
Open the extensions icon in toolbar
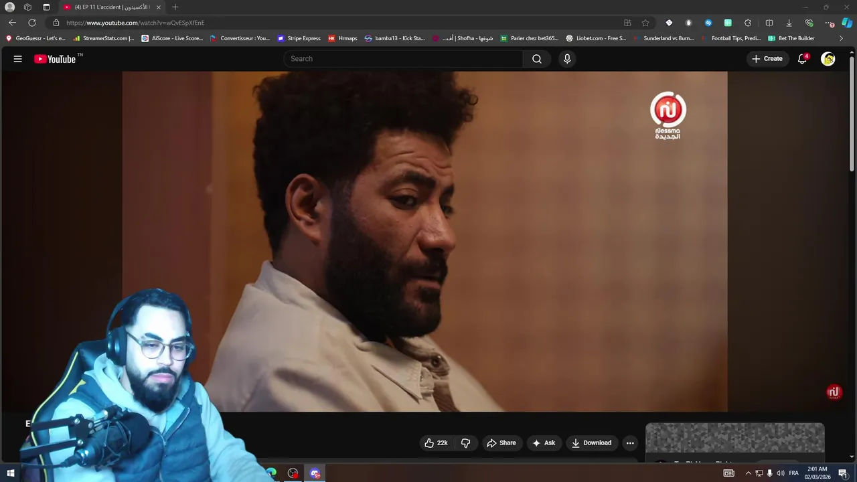[x=748, y=22]
